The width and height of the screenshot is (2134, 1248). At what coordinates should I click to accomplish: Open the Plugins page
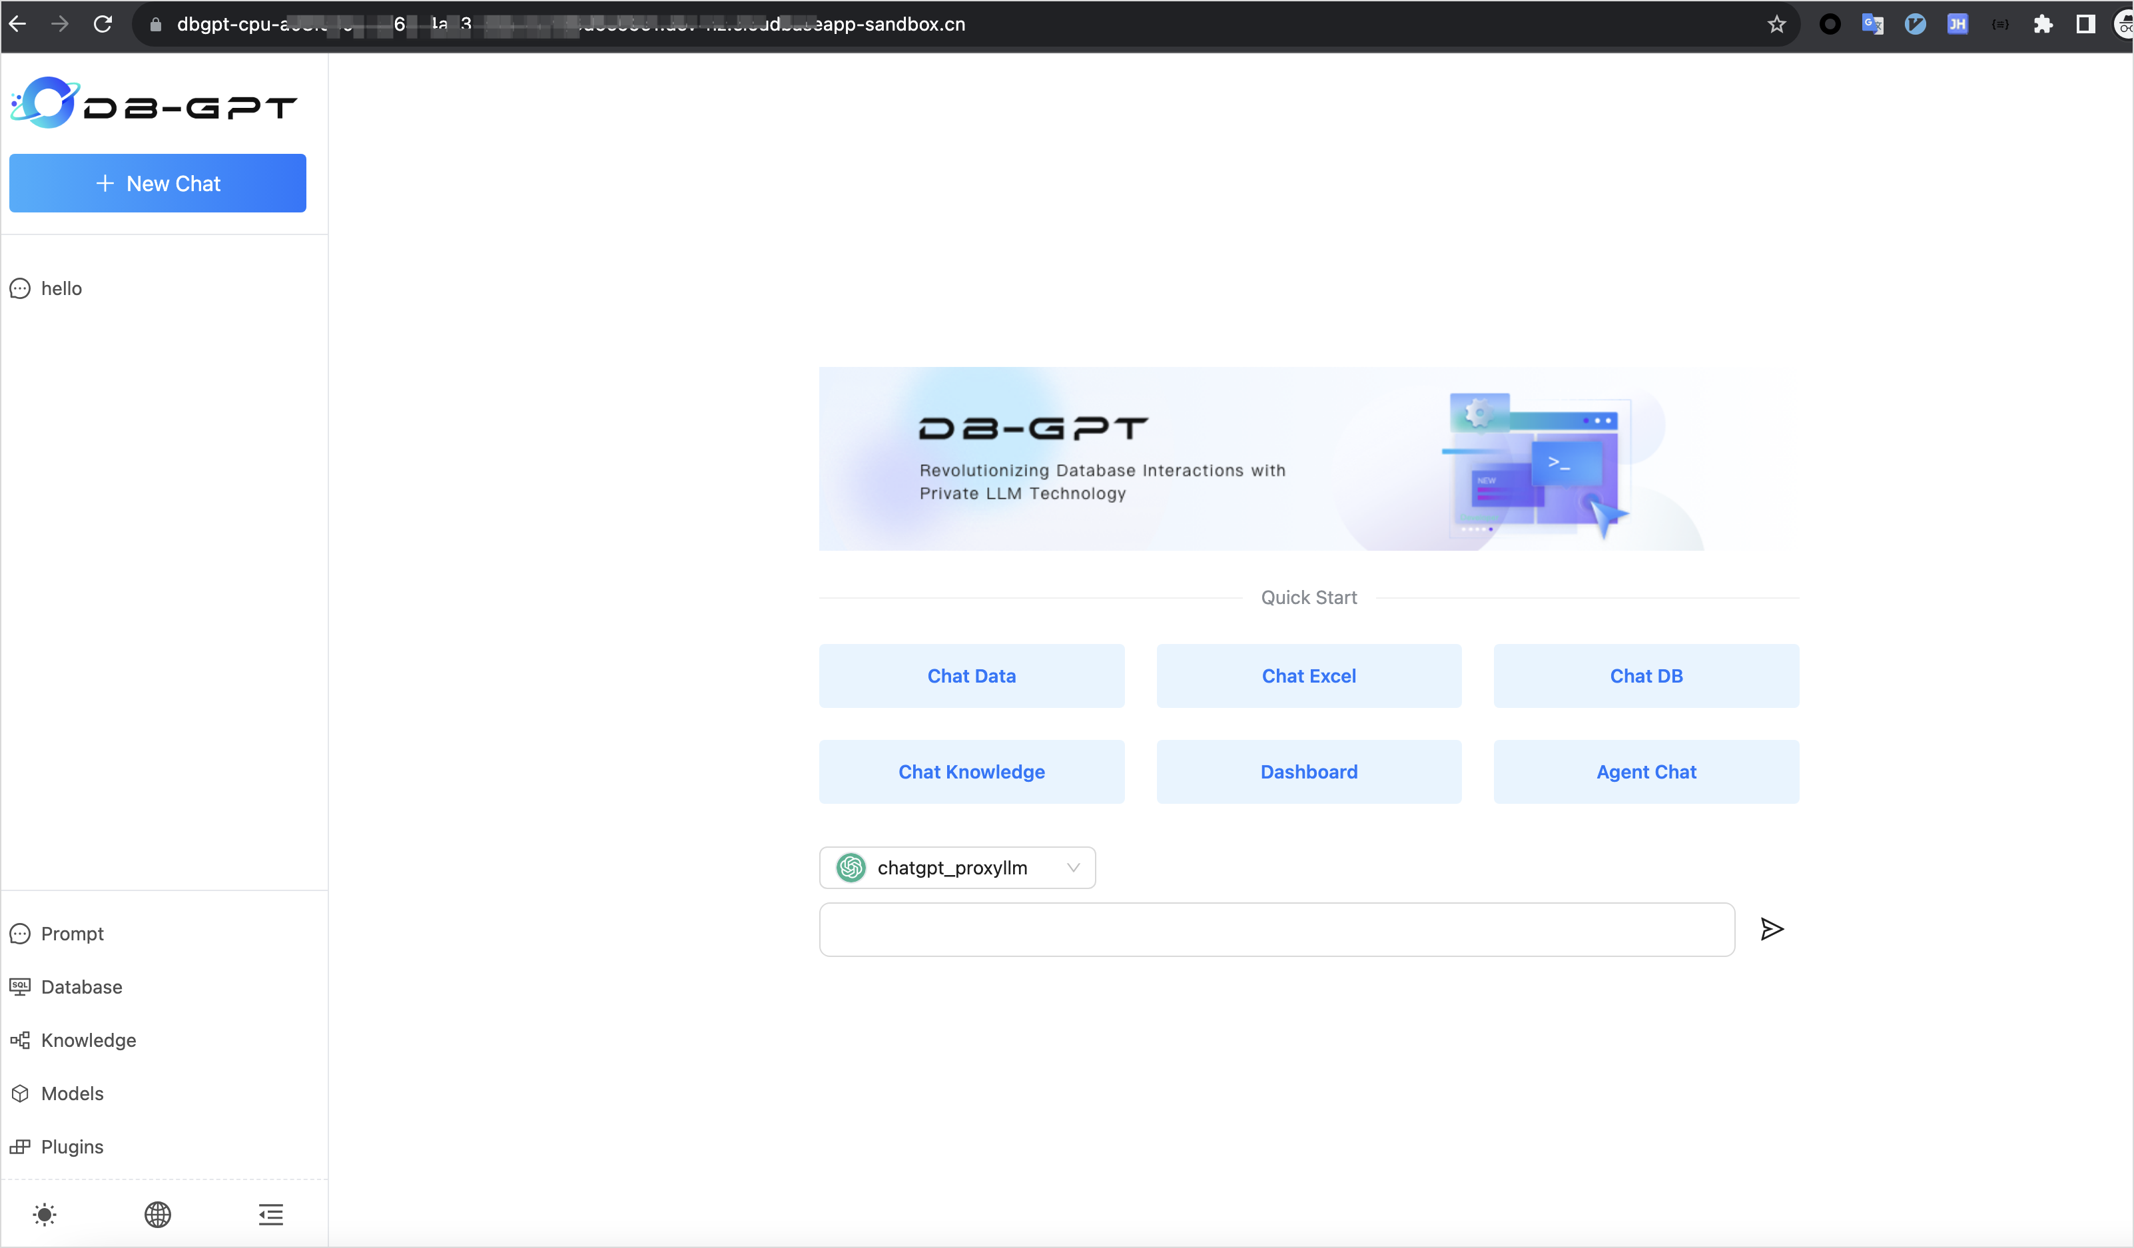pos(72,1146)
